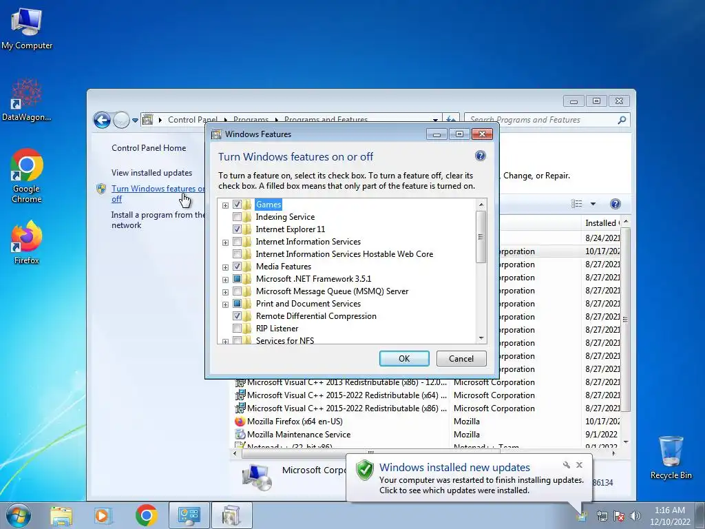Image resolution: width=705 pixels, height=529 pixels.
Task: Open Windows Explorer from taskbar
Action: click(61, 516)
